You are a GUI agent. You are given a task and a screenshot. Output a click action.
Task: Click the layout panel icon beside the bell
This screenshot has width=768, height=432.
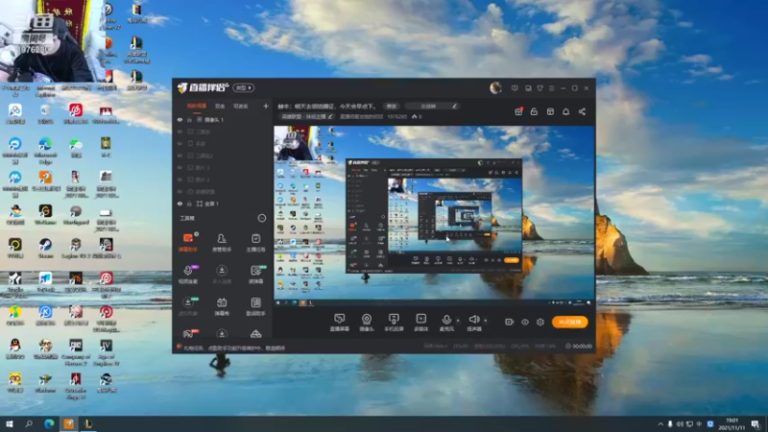(x=550, y=111)
